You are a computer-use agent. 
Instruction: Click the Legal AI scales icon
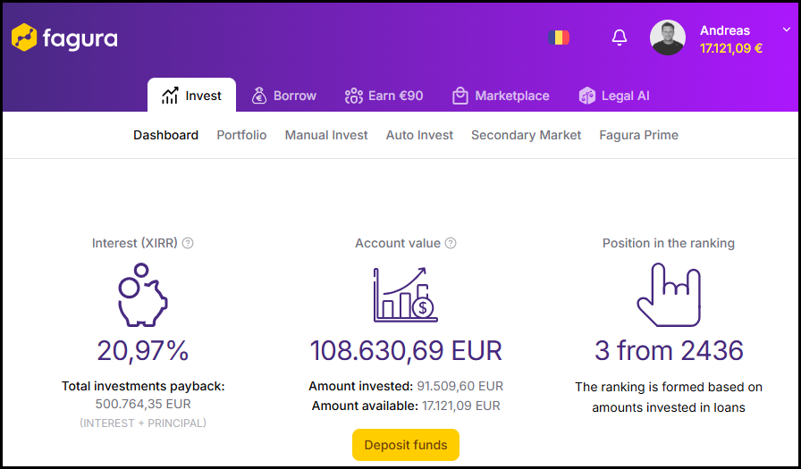587,96
